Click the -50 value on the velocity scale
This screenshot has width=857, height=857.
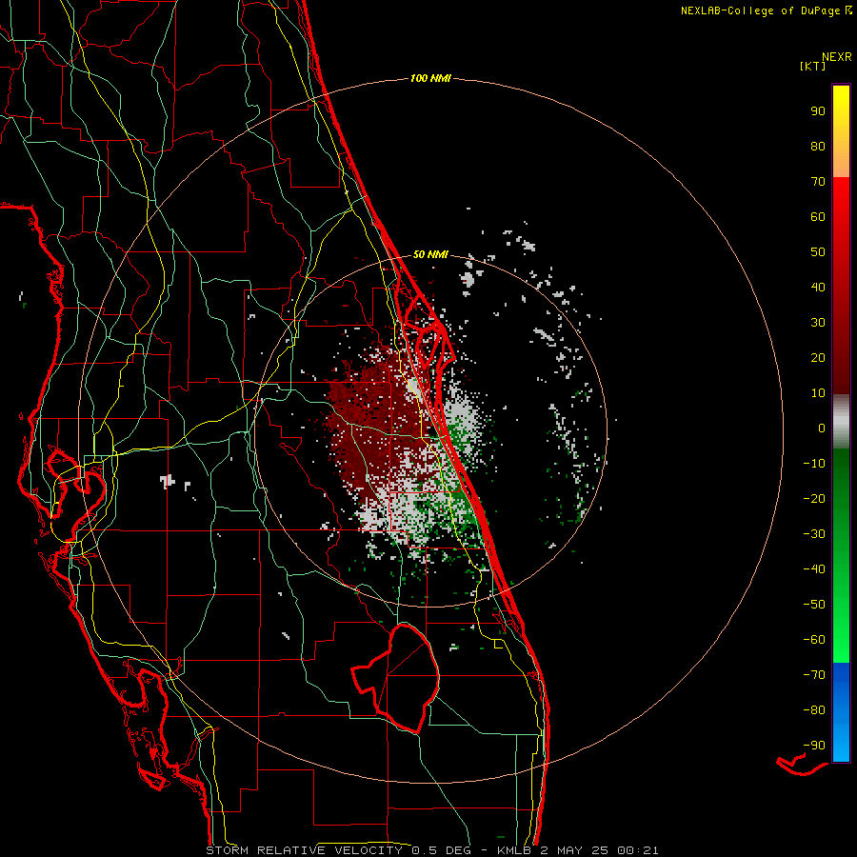[x=814, y=605]
